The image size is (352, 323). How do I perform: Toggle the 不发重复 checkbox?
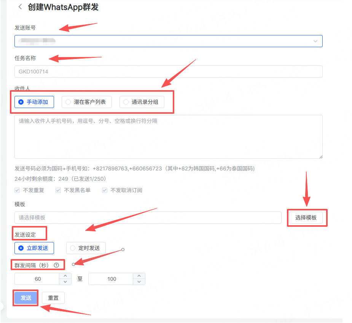point(17,190)
